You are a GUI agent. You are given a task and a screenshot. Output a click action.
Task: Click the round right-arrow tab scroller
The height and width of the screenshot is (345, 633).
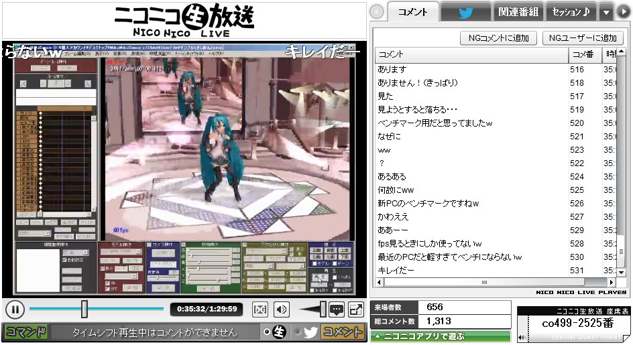(623, 11)
